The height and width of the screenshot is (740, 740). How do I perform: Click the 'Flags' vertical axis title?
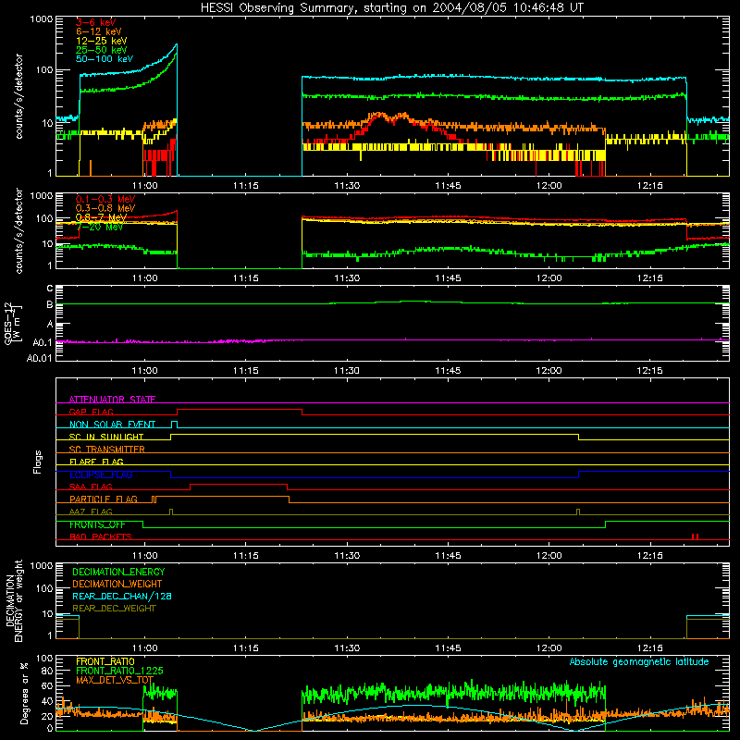38,462
